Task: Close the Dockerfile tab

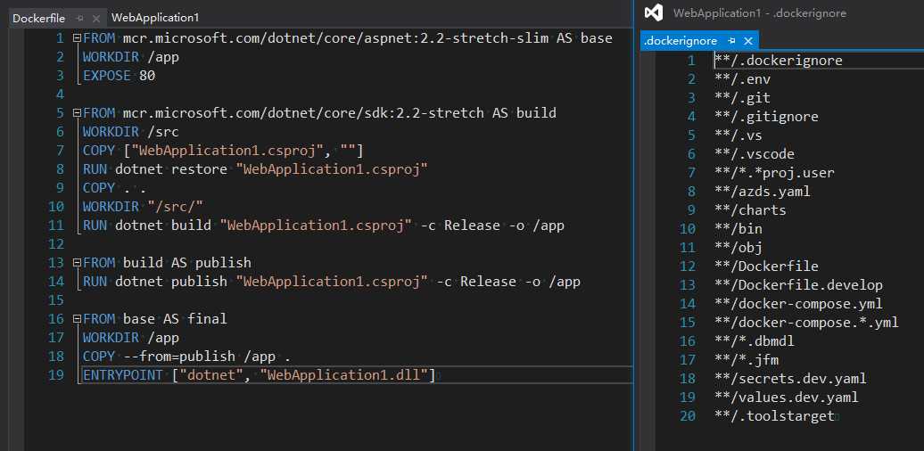Action: click(96, 18)
